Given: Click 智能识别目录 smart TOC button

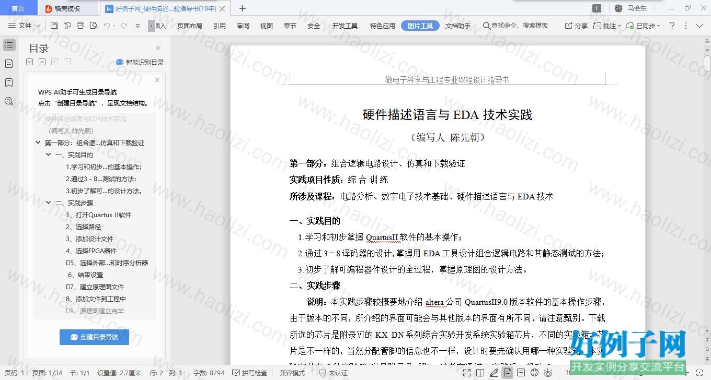Looking at the screenshot, I should click(140, 63).
